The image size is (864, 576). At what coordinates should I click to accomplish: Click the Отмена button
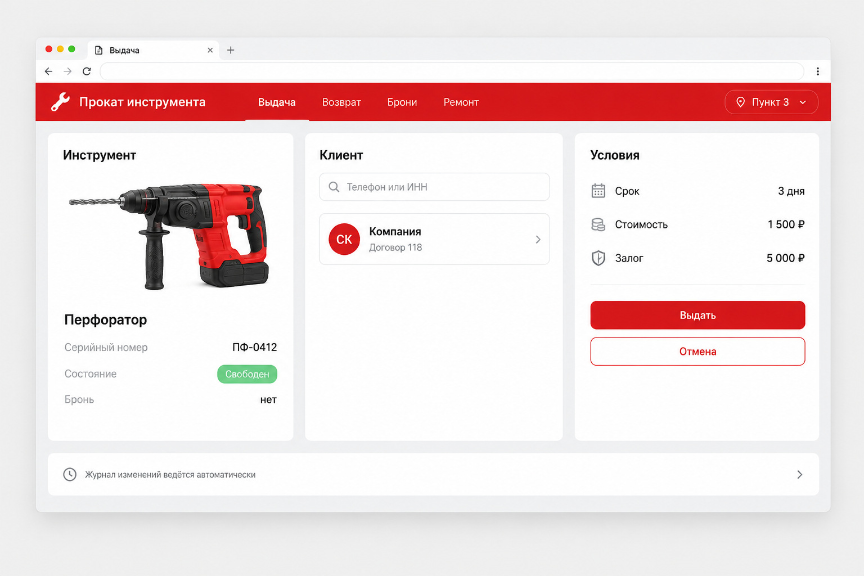pyautogui.click(x=697, y=352)
